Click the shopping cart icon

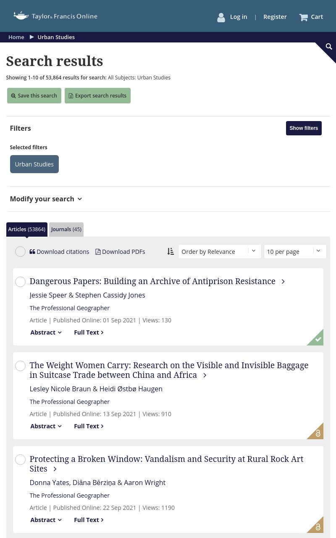pos(303,17)
